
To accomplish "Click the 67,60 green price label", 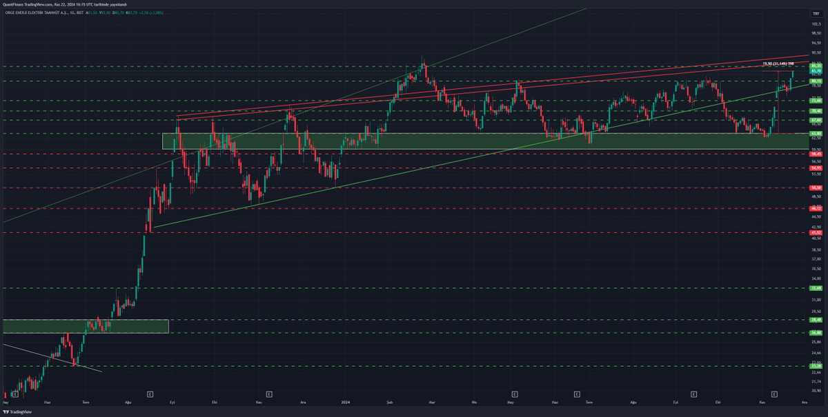I will 816,120.
